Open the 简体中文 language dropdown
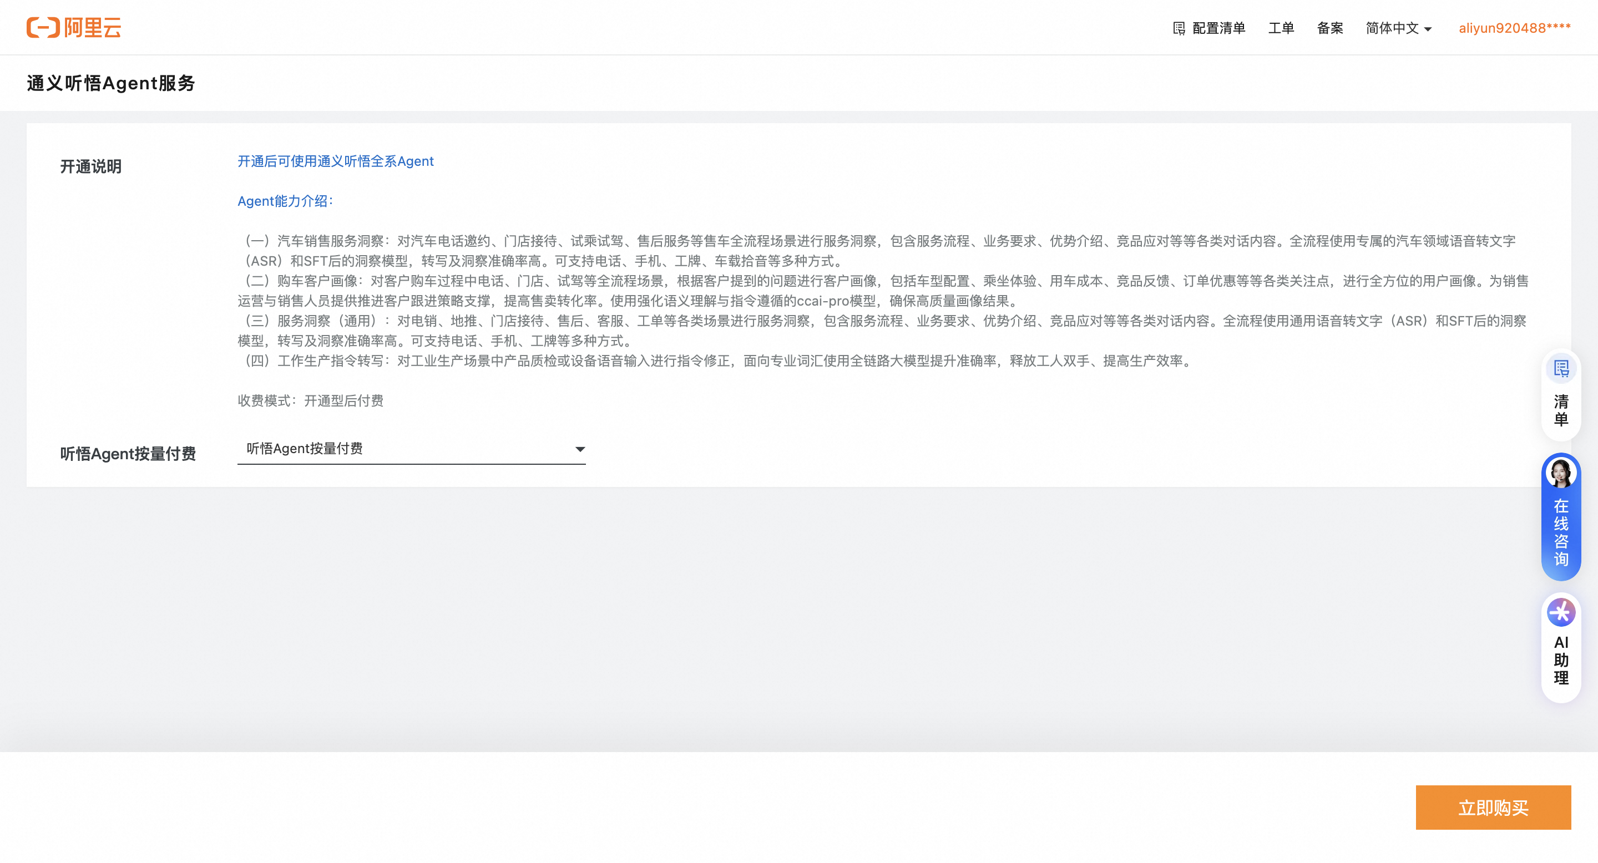This screenshot has height=863, width=1598. click(x=1392, y=28)
